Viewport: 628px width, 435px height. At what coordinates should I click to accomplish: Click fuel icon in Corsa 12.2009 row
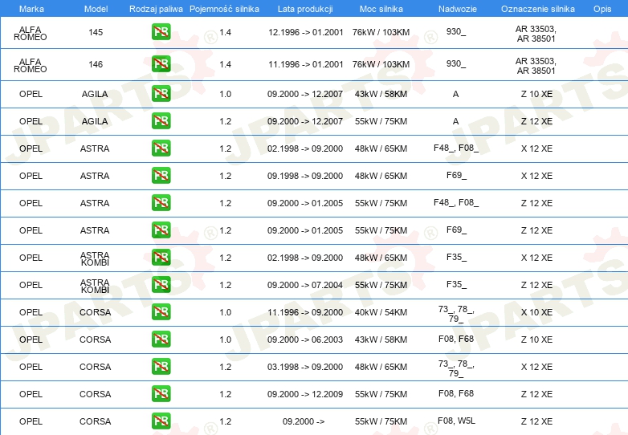[161, 394]
